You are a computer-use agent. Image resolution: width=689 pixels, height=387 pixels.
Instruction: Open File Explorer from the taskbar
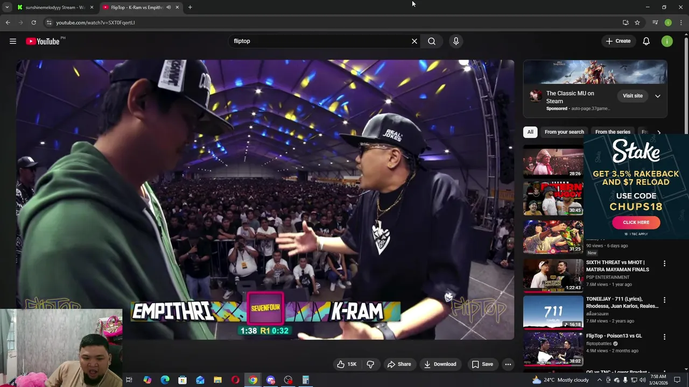pyautogui.click(x=217, y=380)
